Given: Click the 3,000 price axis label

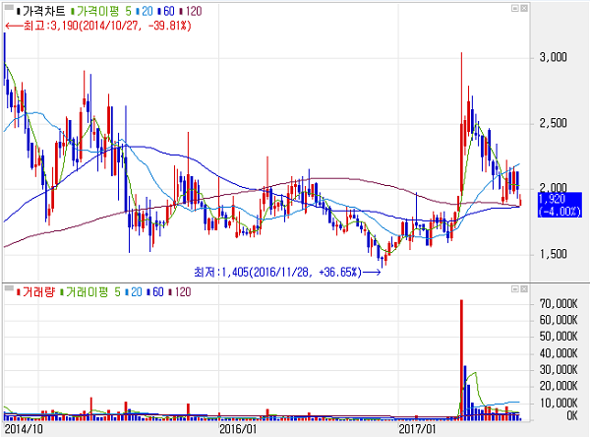Looking at the screenshot, I should click(553, 57).
